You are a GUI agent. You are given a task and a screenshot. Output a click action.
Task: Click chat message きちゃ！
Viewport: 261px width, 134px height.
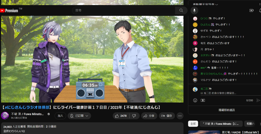pos(210,49)
